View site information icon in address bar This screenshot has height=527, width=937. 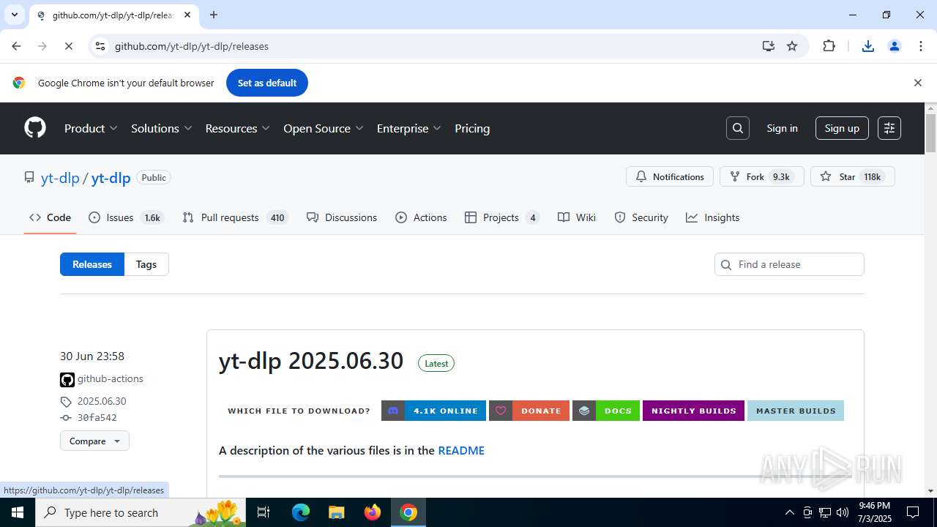click(x=100, y=46)
